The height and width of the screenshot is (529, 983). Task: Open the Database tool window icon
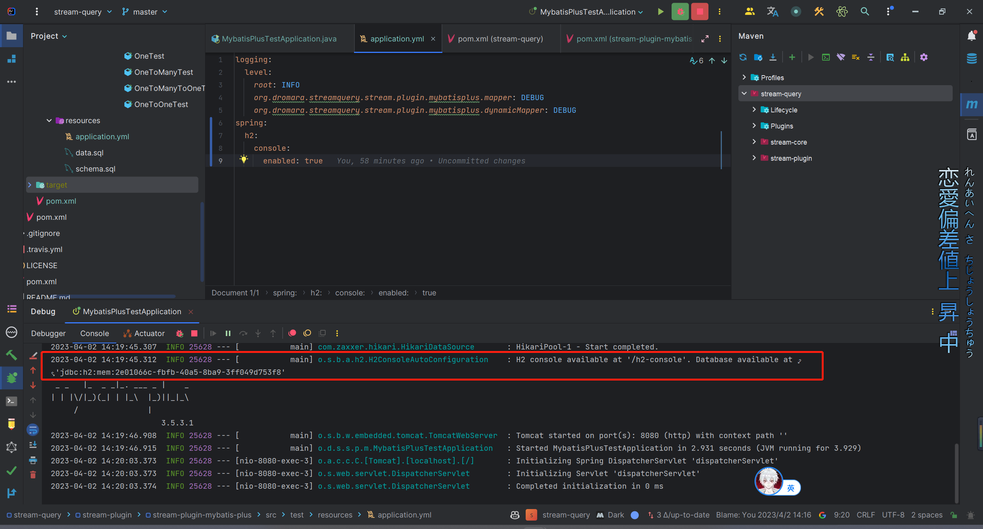(971, 58)
